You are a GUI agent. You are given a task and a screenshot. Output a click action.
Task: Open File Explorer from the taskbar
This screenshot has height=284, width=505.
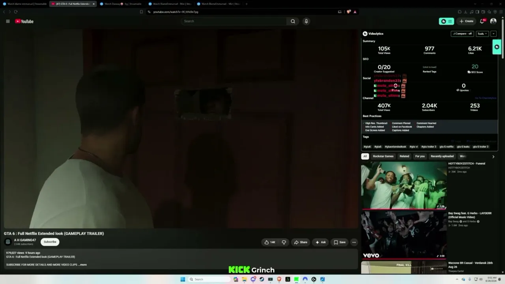(x=244, y=279)
